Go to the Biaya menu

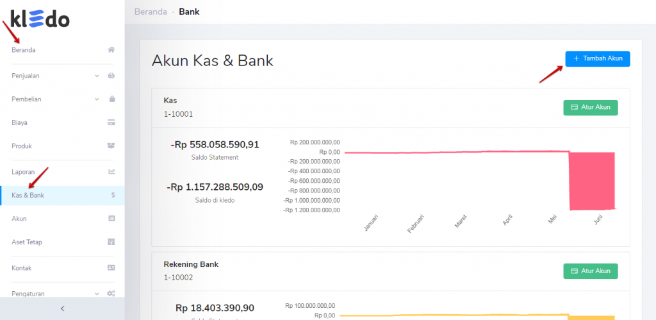click(19, 122)
